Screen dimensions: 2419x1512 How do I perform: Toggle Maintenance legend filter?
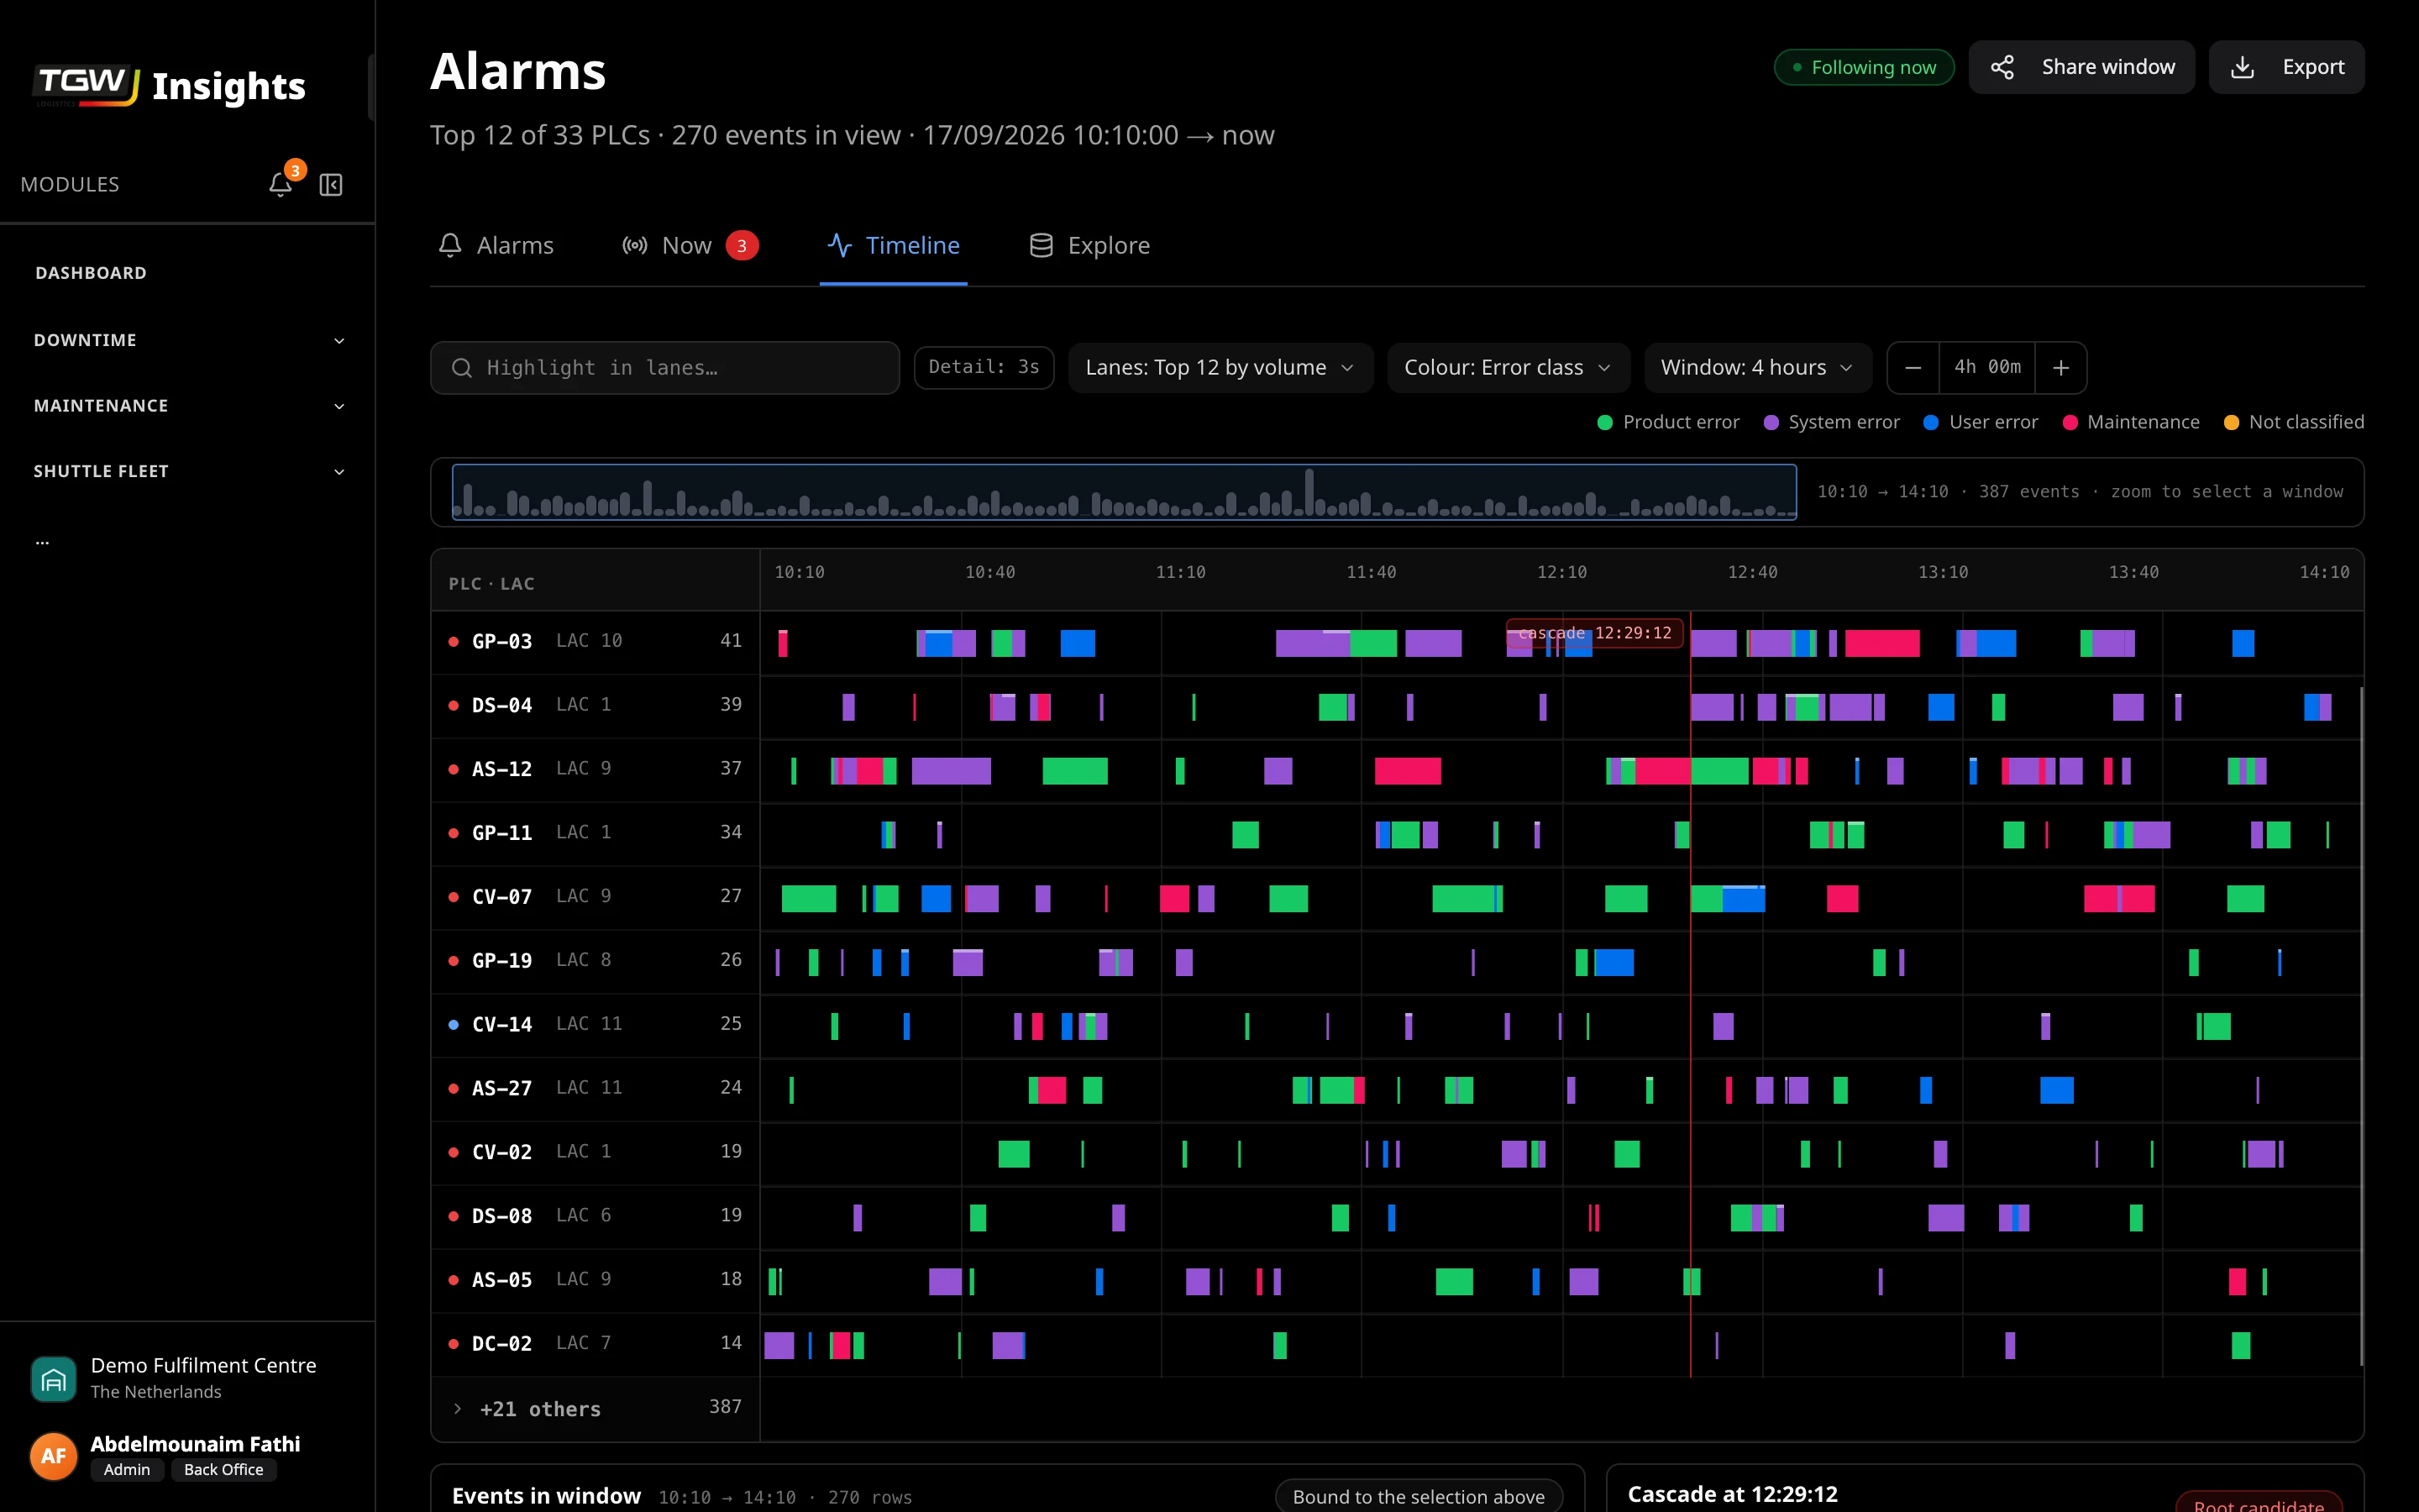click(2131, 422)
